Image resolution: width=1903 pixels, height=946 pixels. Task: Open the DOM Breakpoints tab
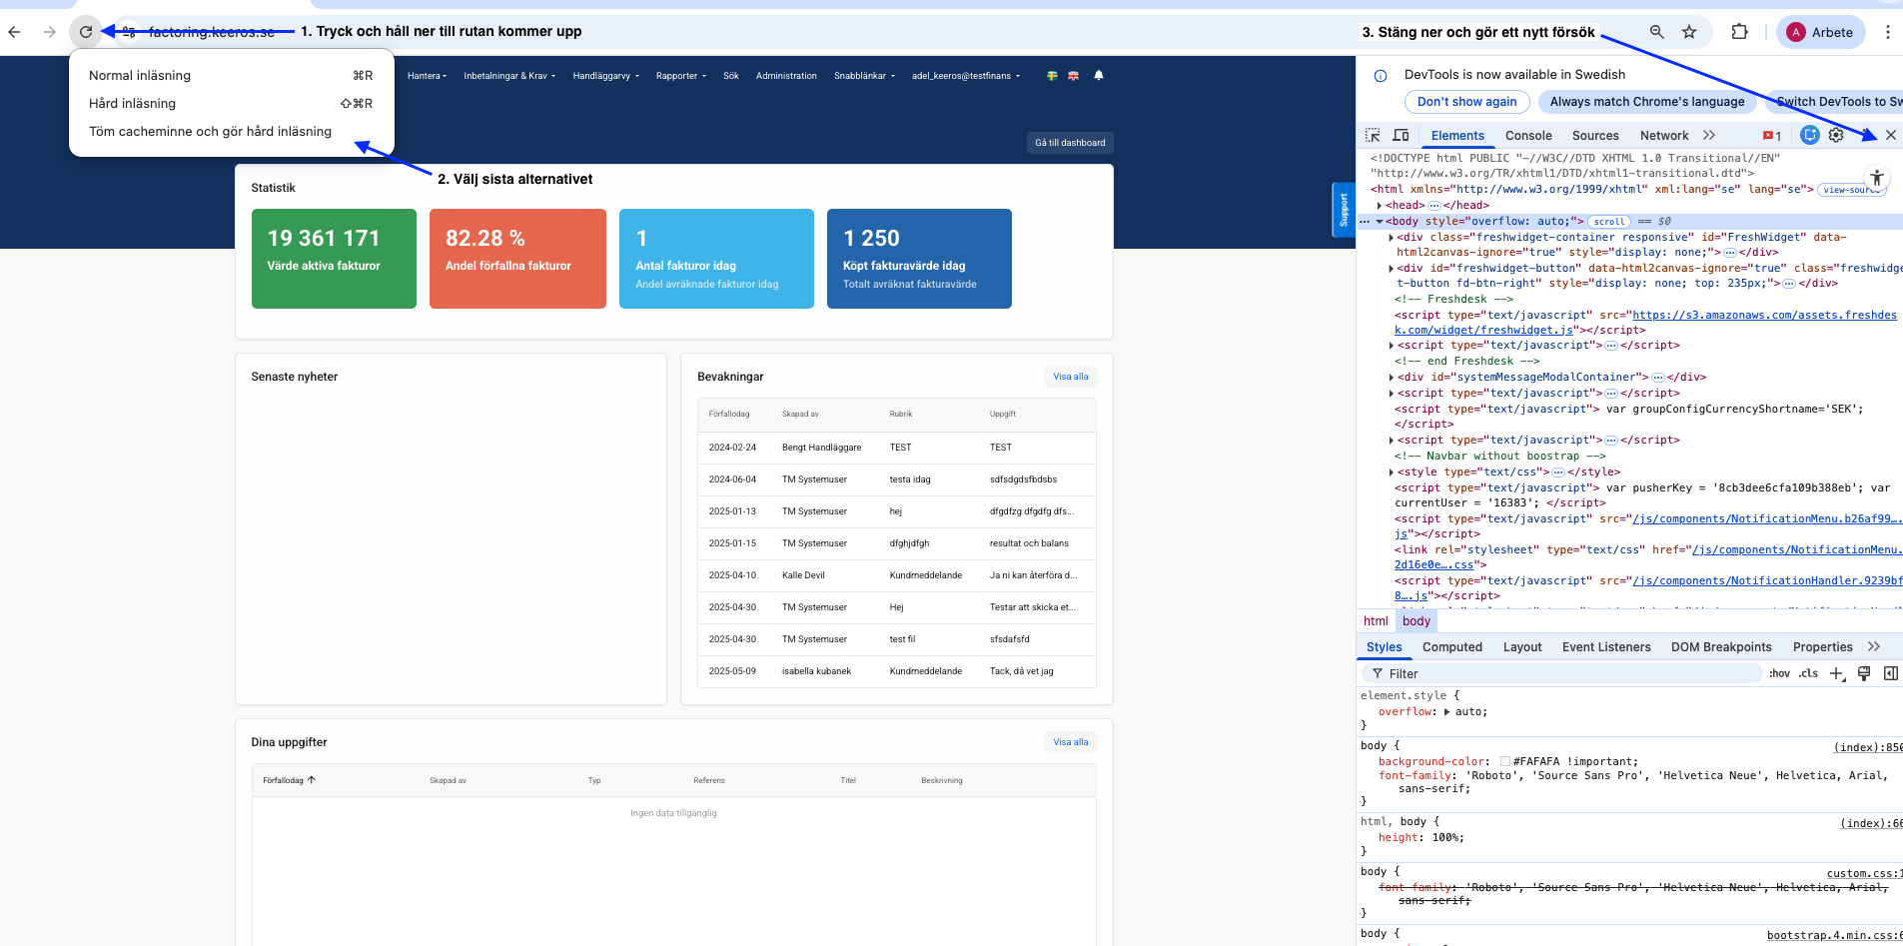coord(1721,647)
